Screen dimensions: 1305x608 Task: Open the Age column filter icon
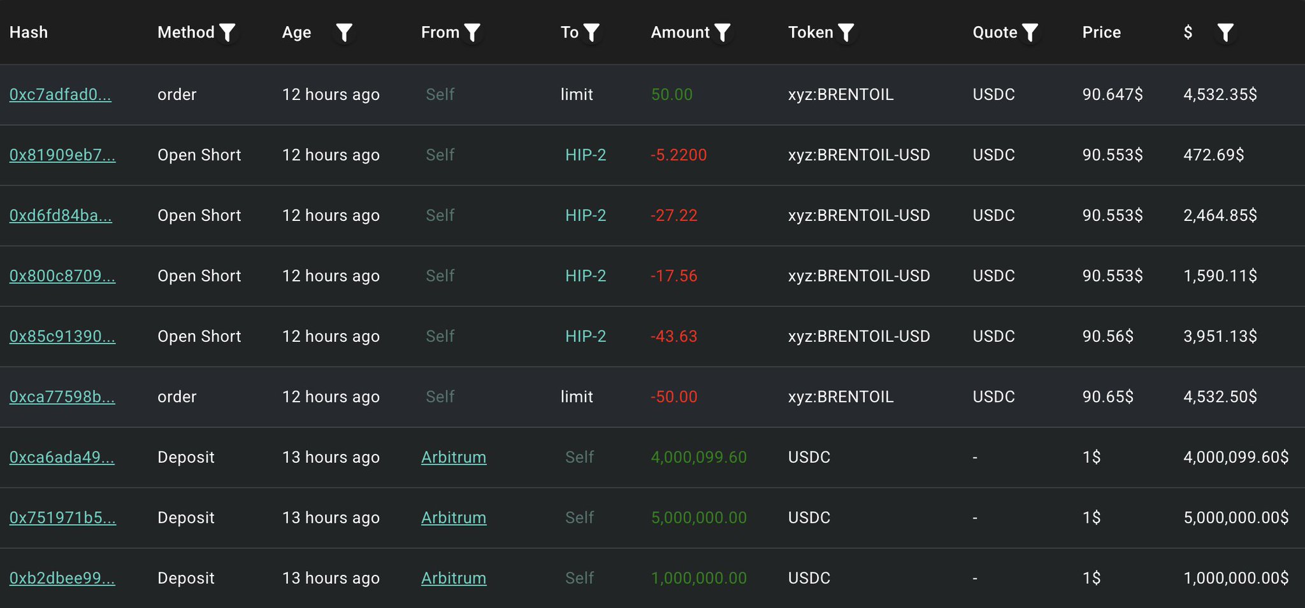point(344,32)
